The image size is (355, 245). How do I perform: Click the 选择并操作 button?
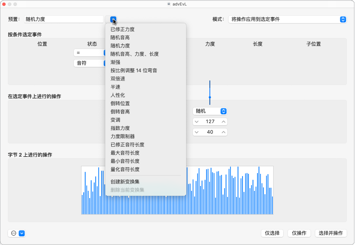pyautogui.click(x=331, y=233)
